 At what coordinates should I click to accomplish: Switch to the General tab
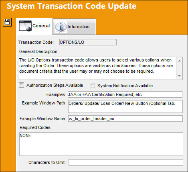(34, 26)
